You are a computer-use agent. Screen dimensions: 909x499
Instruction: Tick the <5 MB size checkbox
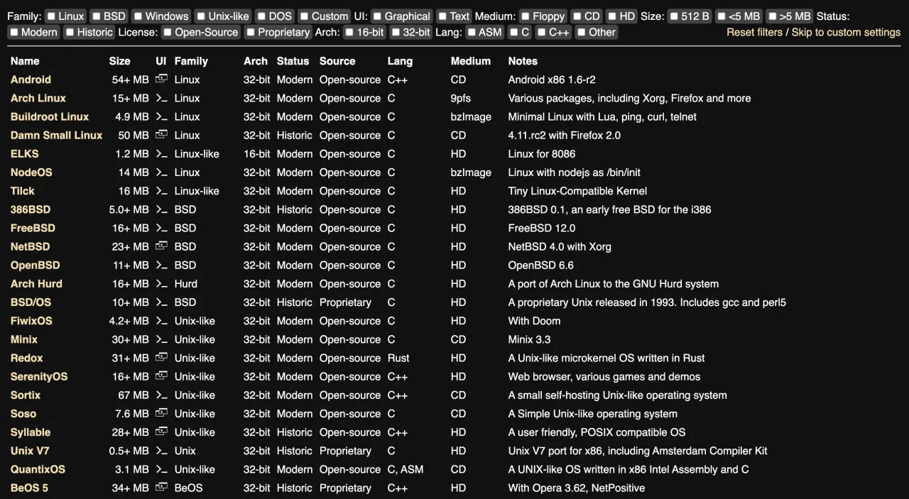click(x=721, y=16)
